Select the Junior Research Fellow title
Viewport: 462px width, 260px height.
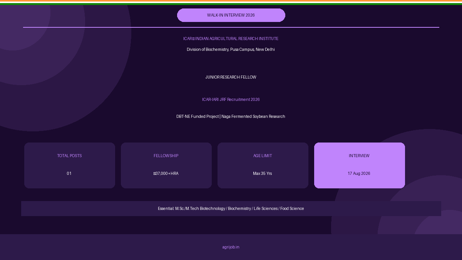pyautogui.click(x=231, y=77)
